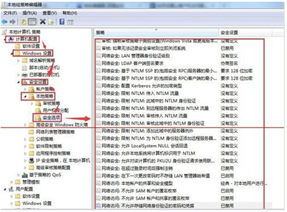Click the Properties panel icon after Help

coord(70,22)
